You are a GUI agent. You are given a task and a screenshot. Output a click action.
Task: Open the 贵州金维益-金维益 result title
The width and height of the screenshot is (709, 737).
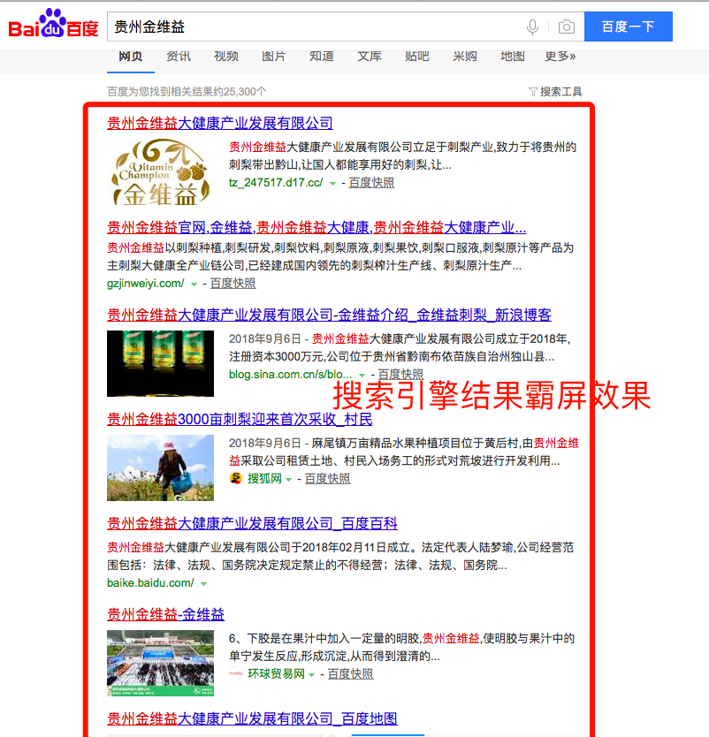pyautogui.click(x=166, y=614)
